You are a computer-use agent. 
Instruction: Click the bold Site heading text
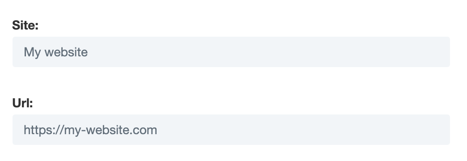point(25,25)
